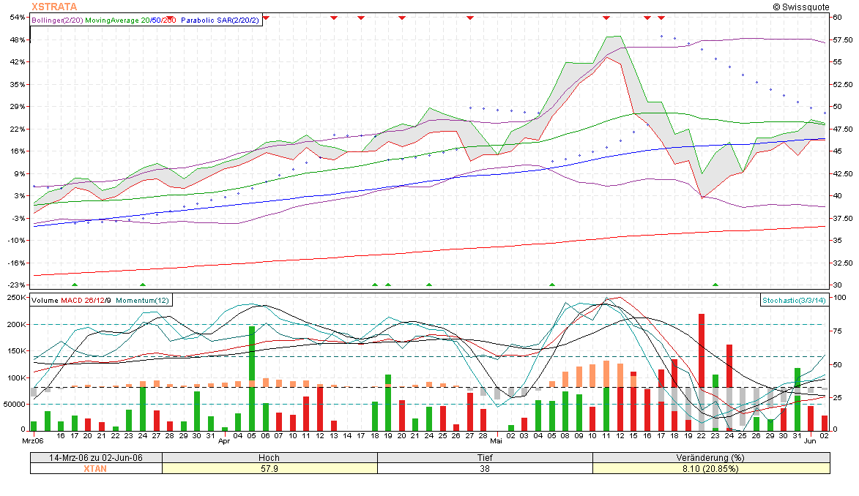Image resolution: width=859 pixels, height=496 pixels.
Task: Click the -23% left axis label
Action: pyautogui.click(x=16, y=285)
